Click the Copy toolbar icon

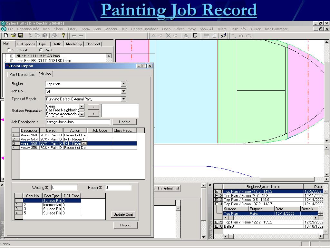click(37, 36)
